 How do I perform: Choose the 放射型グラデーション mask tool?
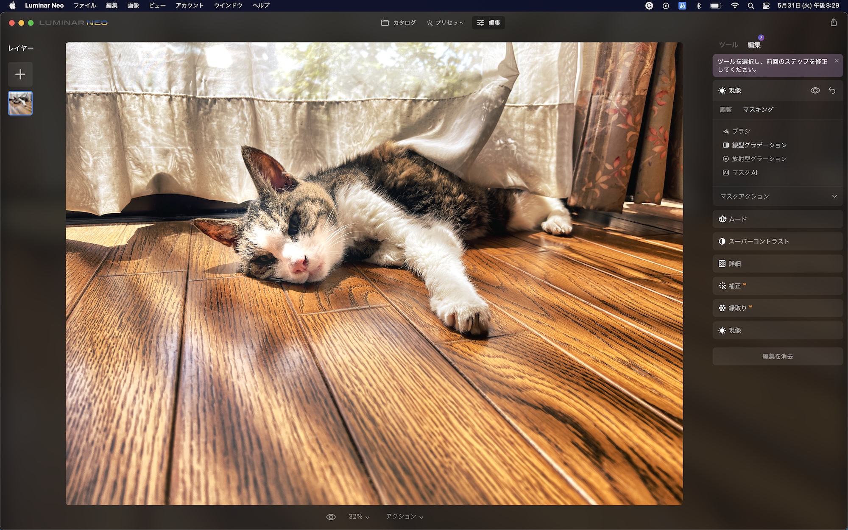(759, 159)
